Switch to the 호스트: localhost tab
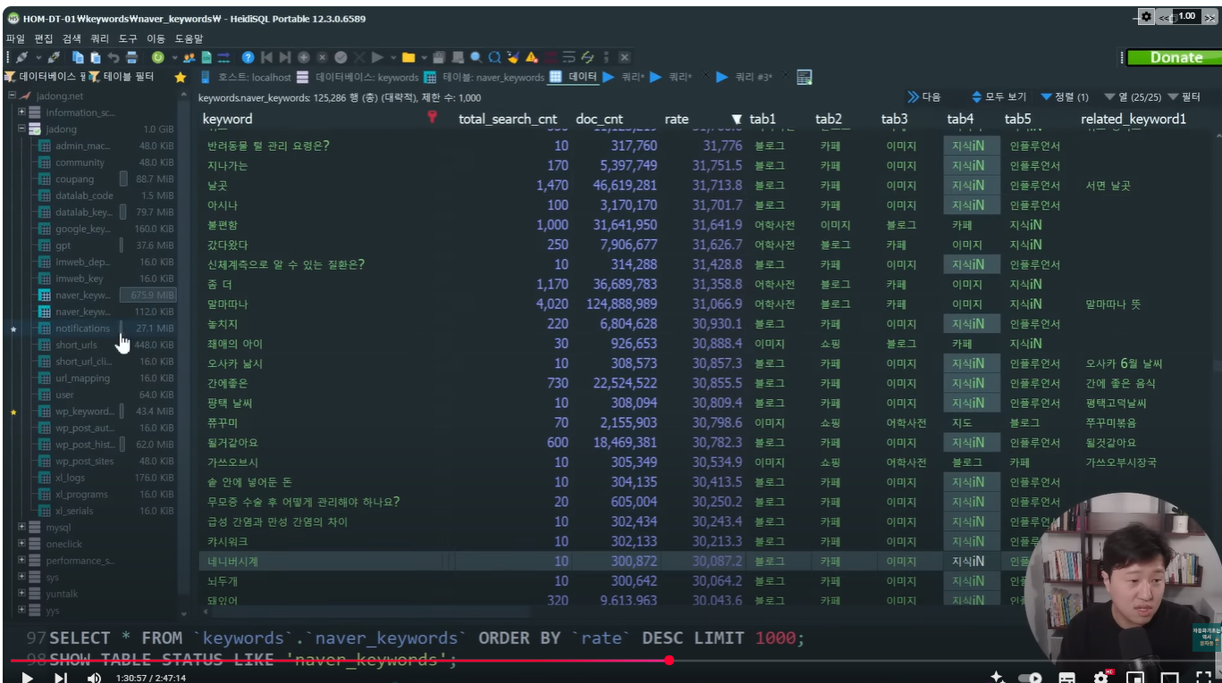 246,77
